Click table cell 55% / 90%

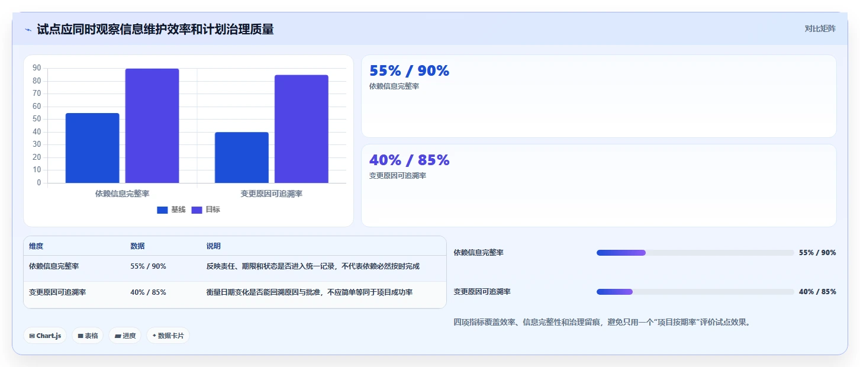[x=148, y=266]
